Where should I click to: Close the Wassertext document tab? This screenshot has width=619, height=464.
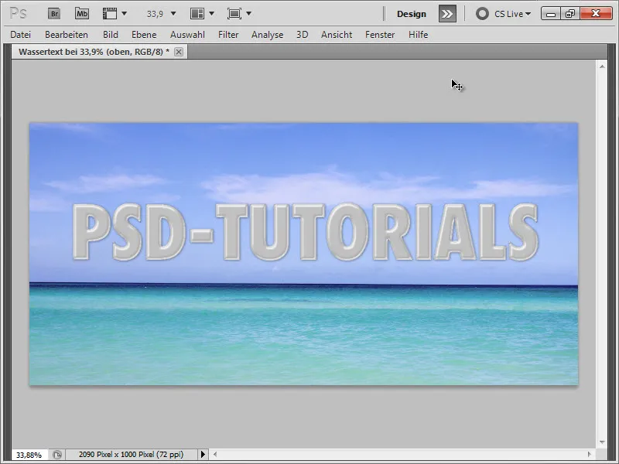click(179, 52)
